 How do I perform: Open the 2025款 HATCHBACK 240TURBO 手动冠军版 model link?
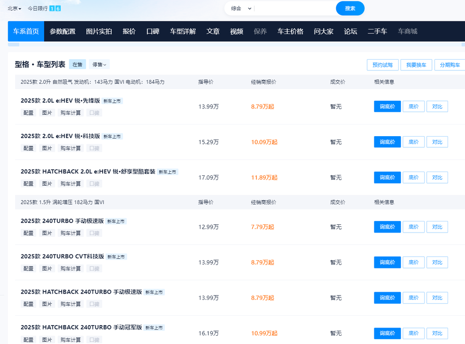pos(81,328)
